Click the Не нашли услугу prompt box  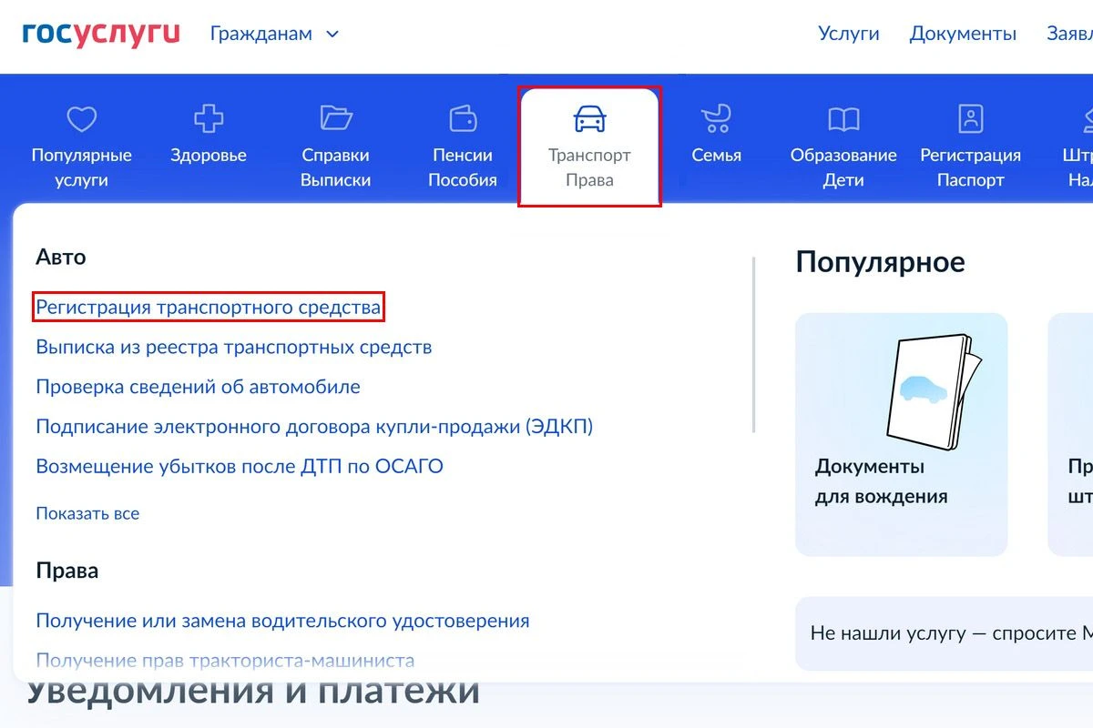pos(945,633)
